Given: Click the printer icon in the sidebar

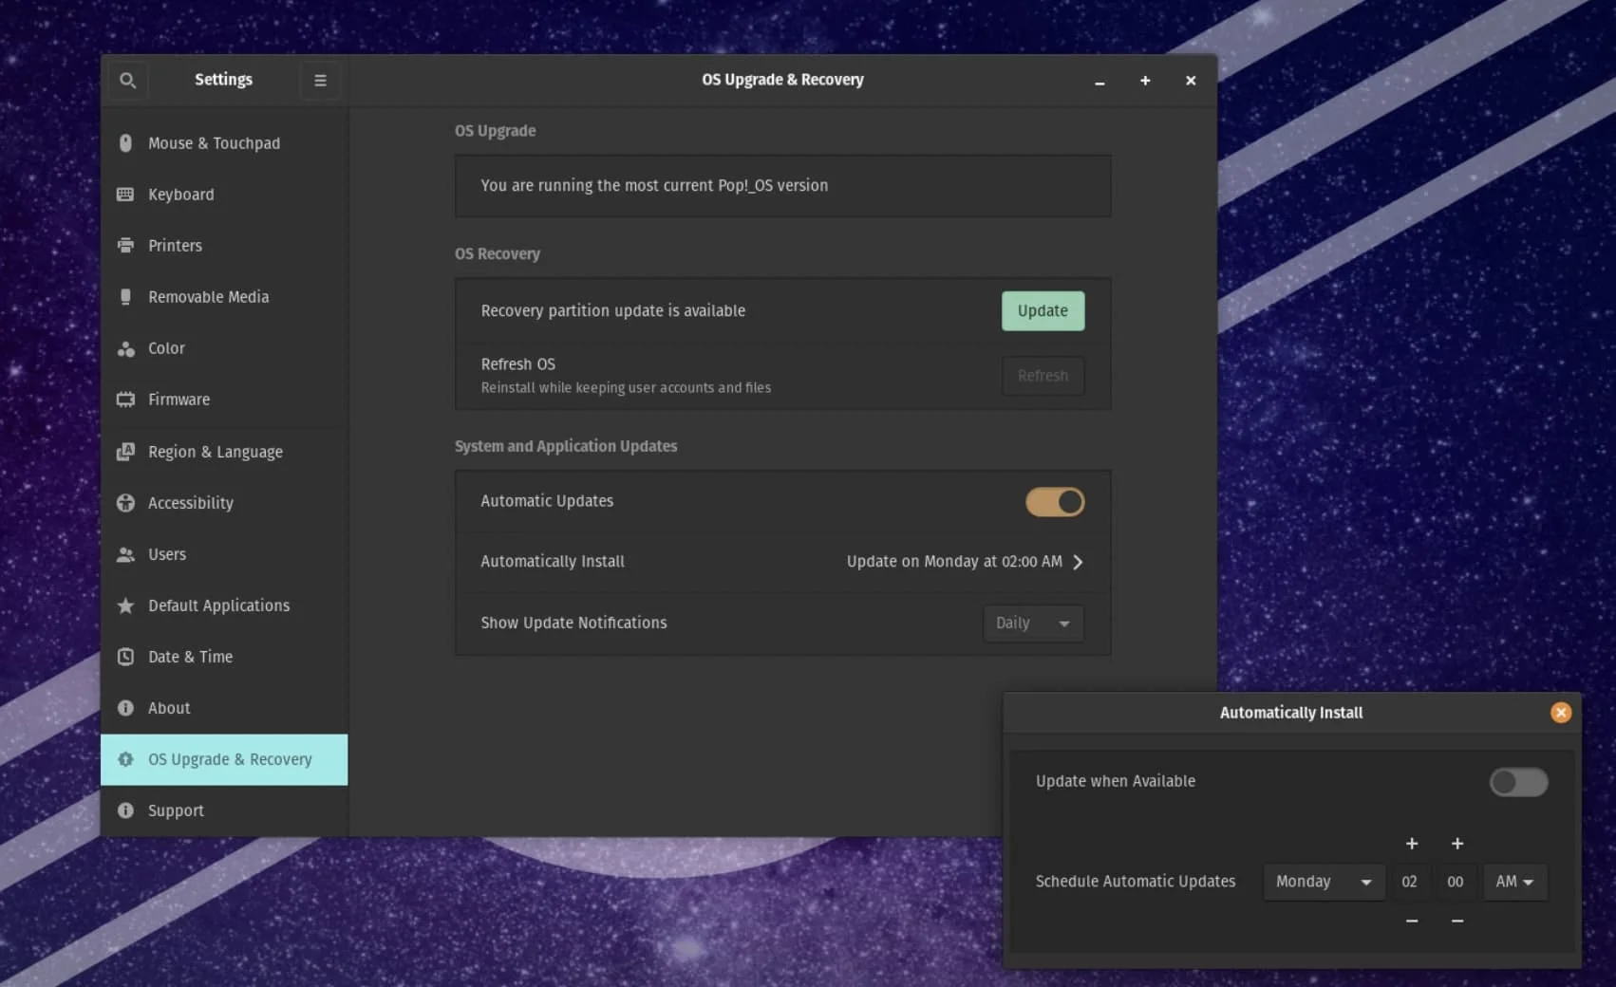Looking at the screenshot, I should [x=125, y=246].
